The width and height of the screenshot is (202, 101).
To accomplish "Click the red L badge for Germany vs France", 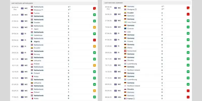I will click(188, 97).
